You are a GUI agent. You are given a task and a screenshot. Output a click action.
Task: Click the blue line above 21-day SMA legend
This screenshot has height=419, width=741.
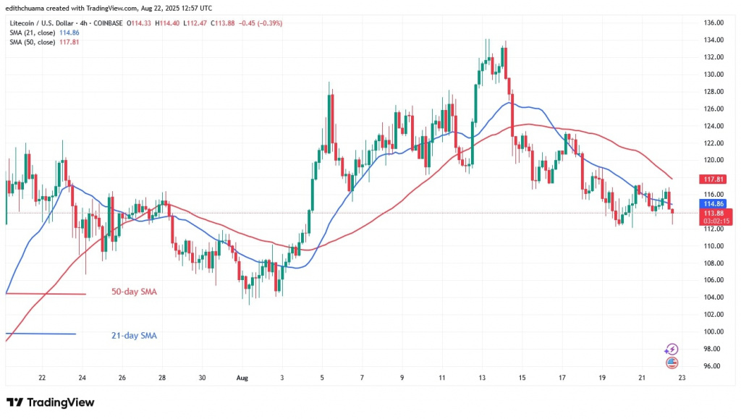(x=40, y=334)
